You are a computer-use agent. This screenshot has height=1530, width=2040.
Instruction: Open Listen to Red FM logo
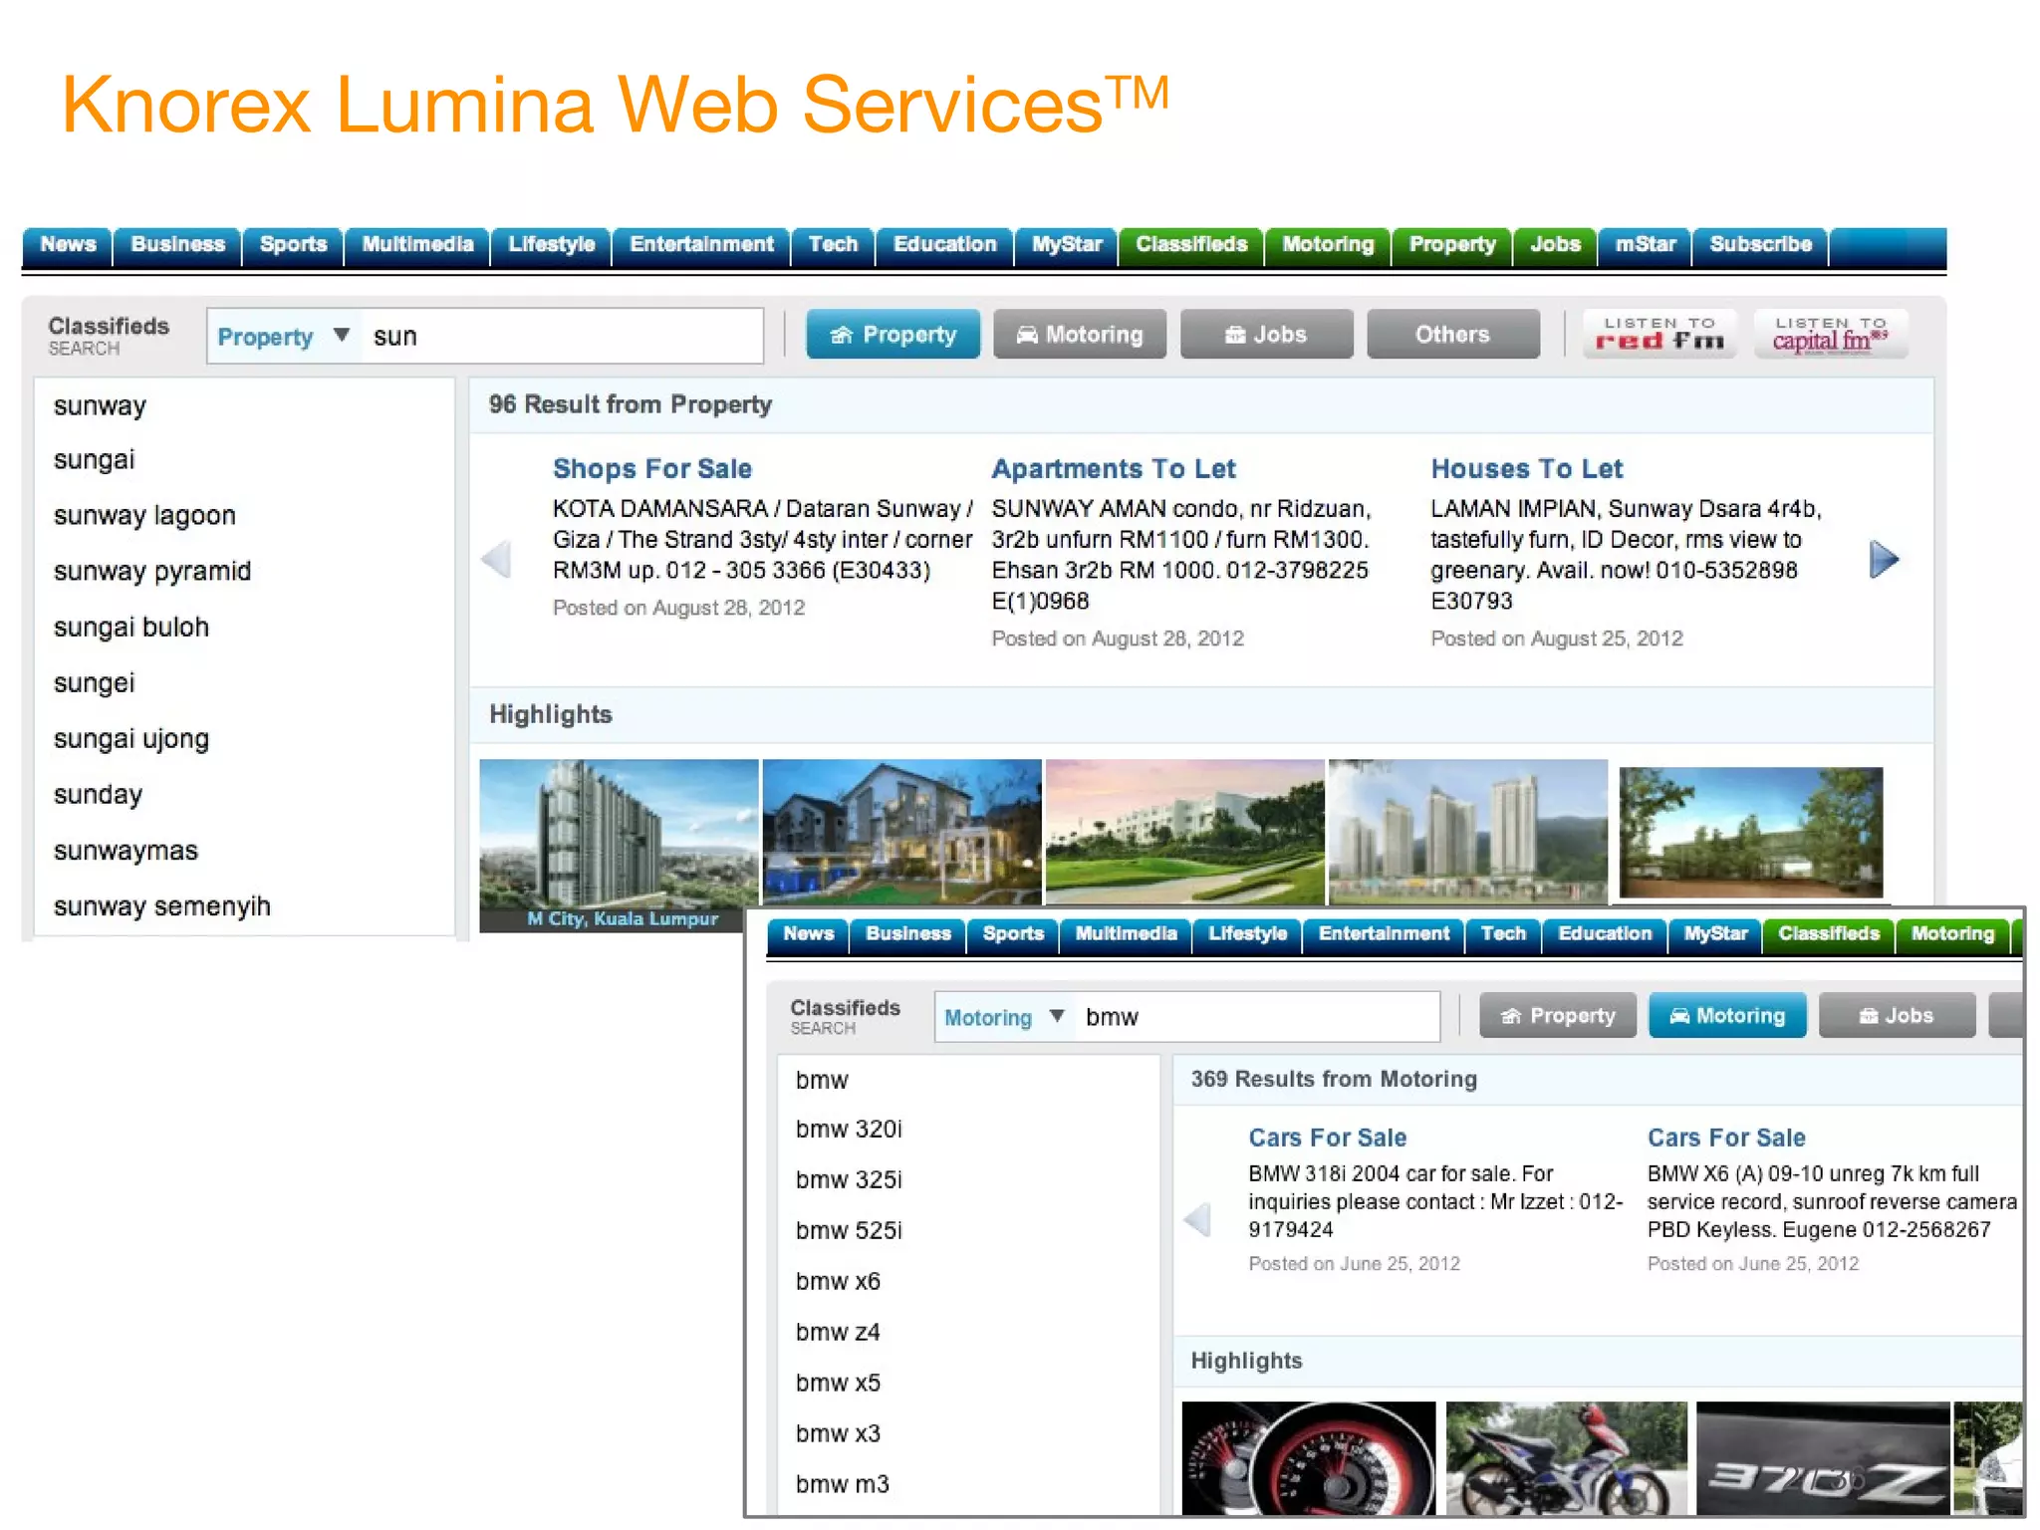1659,334
